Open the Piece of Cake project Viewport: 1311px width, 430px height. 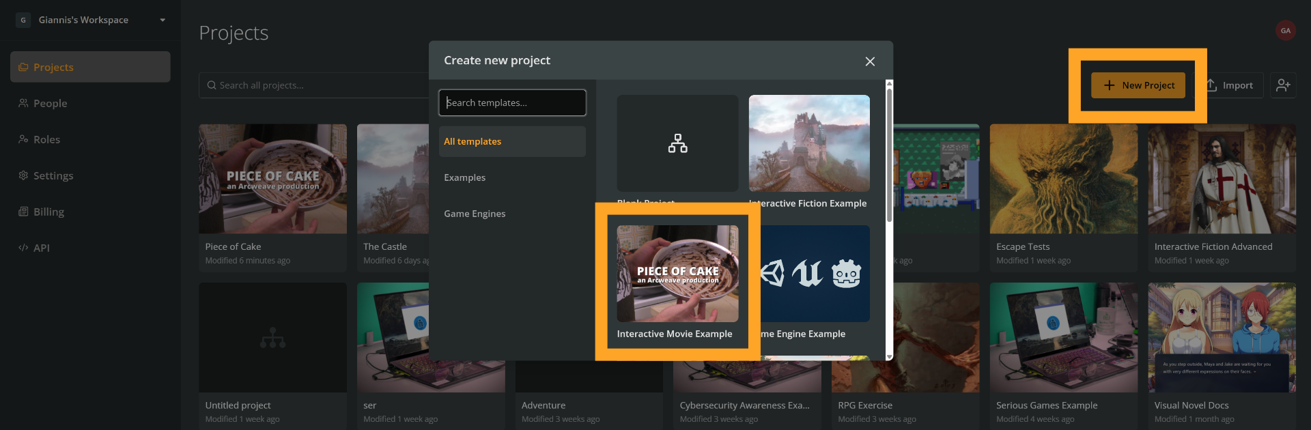pyautogui.click(x=272, y=198)
